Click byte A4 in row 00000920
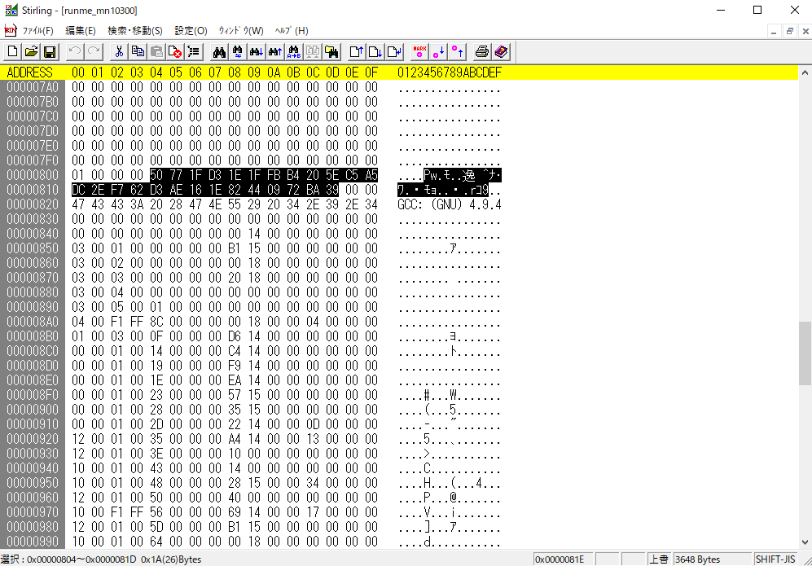 (235, 439)
